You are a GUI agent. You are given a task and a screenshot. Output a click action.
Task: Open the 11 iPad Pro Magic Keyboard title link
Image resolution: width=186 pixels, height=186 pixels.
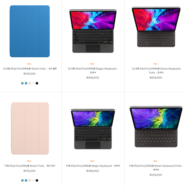point(93,166)
